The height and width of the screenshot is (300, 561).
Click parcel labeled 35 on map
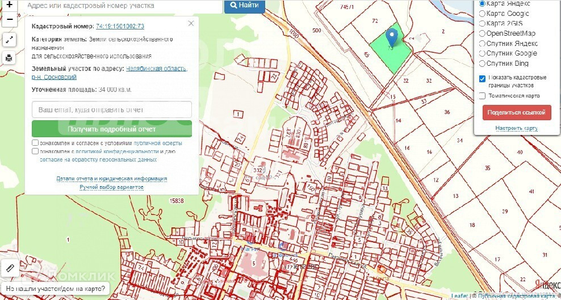[x=487, y=168]
